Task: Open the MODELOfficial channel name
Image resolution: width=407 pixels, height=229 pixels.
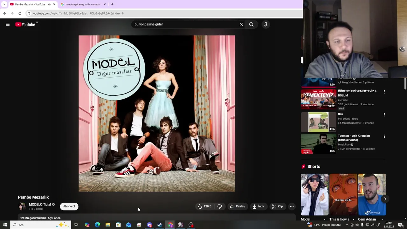Action: 40,205
